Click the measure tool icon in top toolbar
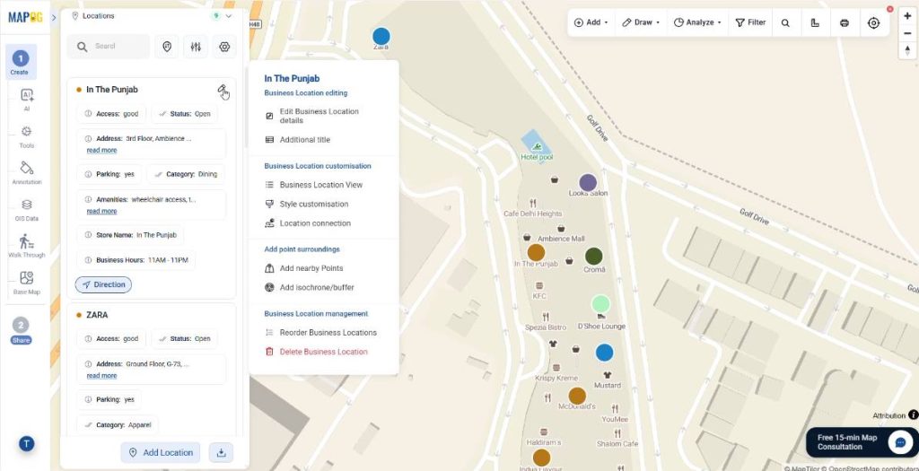 [815, 22]
